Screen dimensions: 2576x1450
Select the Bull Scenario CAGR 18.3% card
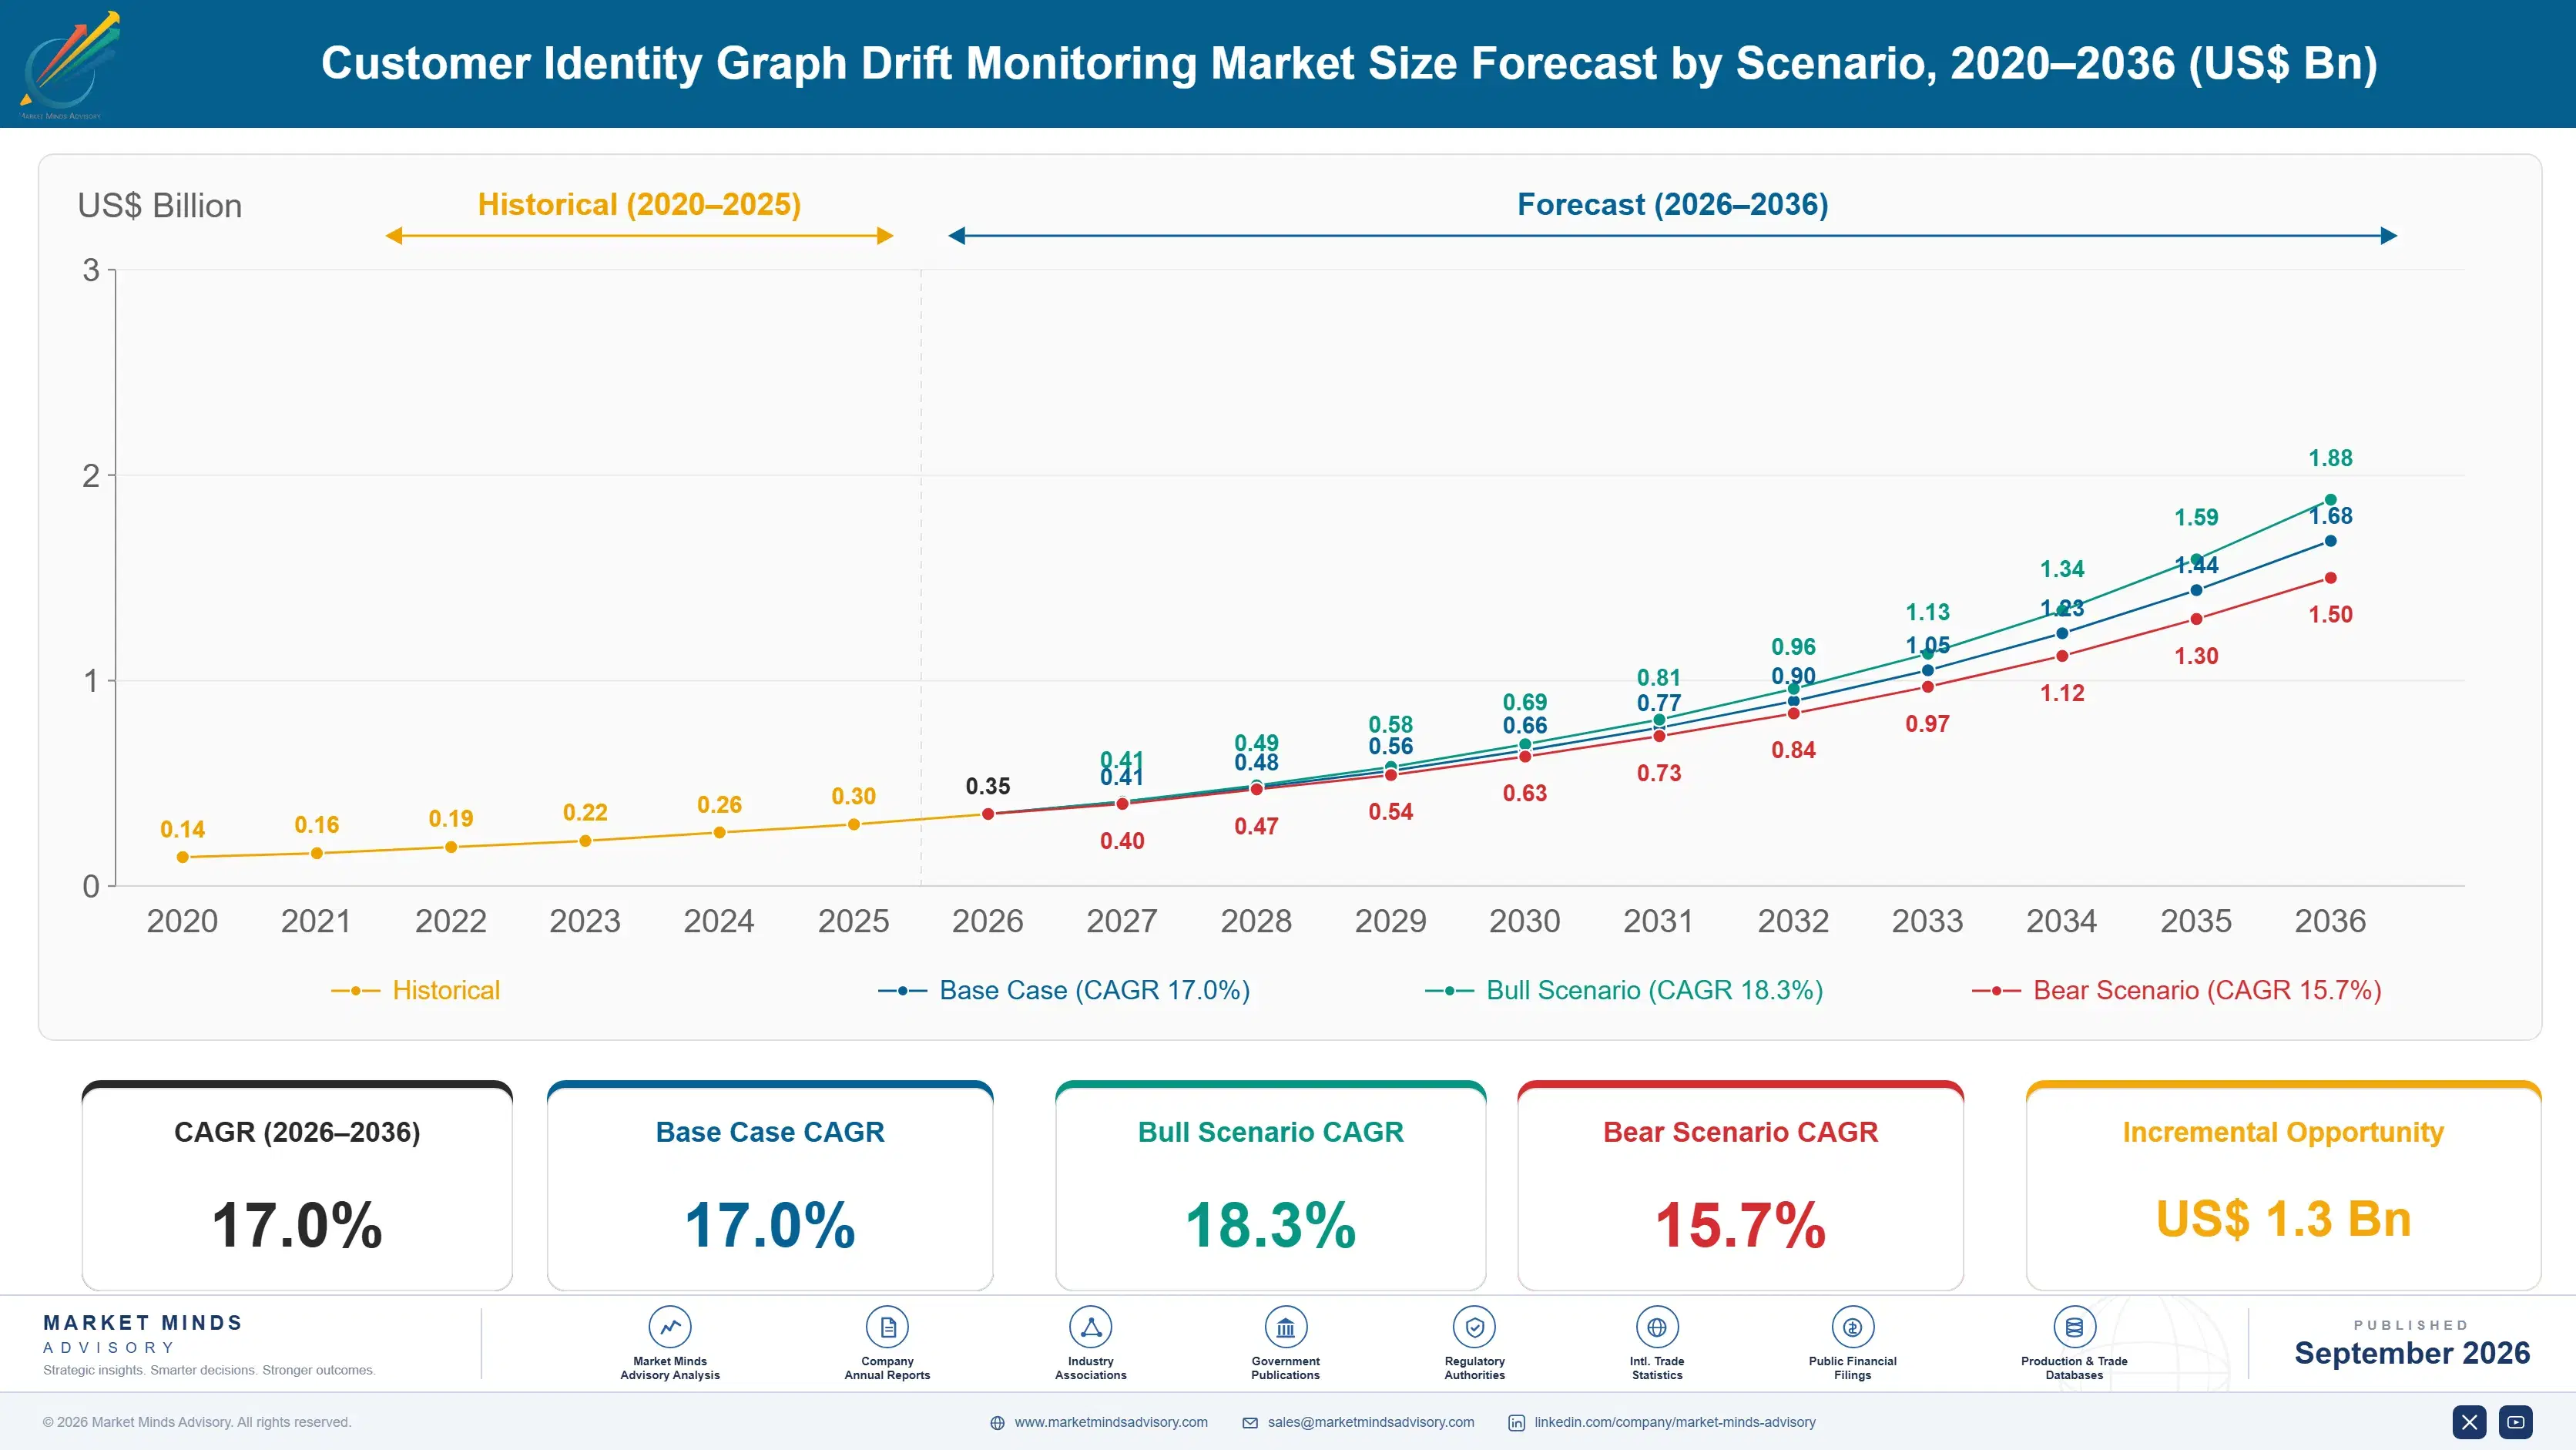(1270, 1186)
